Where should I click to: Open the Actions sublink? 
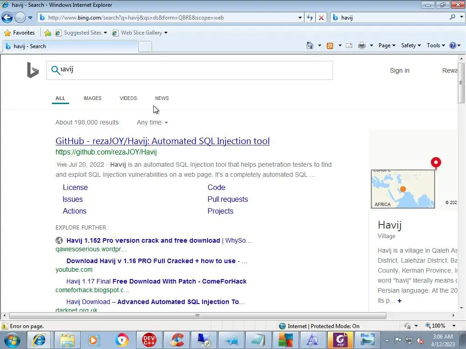tap(74, 211)
